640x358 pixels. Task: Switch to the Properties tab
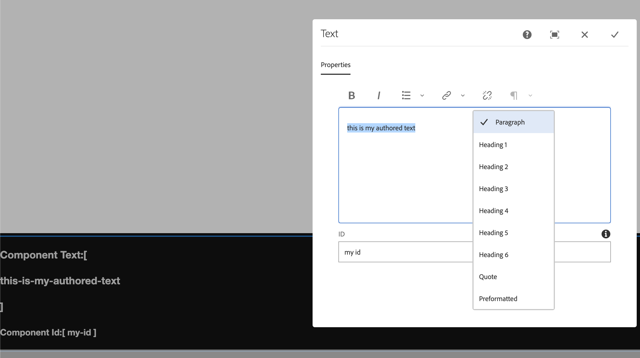click(335, 65)
